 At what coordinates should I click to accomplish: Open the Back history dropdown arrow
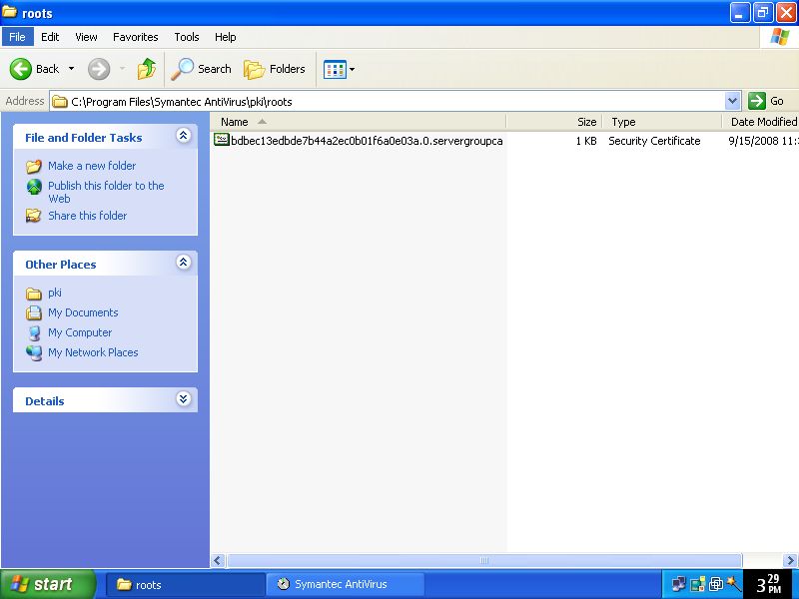(x=71, y=69)
